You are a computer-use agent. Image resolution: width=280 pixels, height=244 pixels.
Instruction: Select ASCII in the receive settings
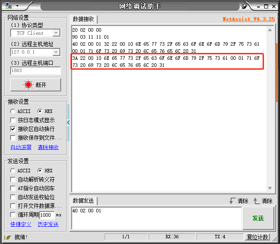tap(20, 111)
